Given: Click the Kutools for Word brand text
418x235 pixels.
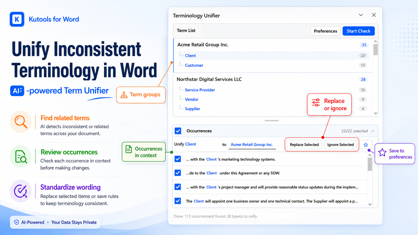Looking at the screenshot, I should click(54, 19).
